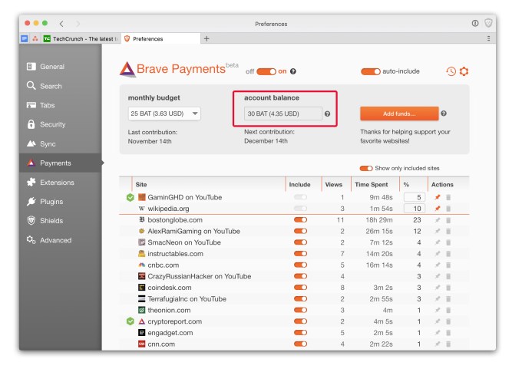
Task: Click percentage field for GaminGHD on YouTube
Action: click(414, 197)
